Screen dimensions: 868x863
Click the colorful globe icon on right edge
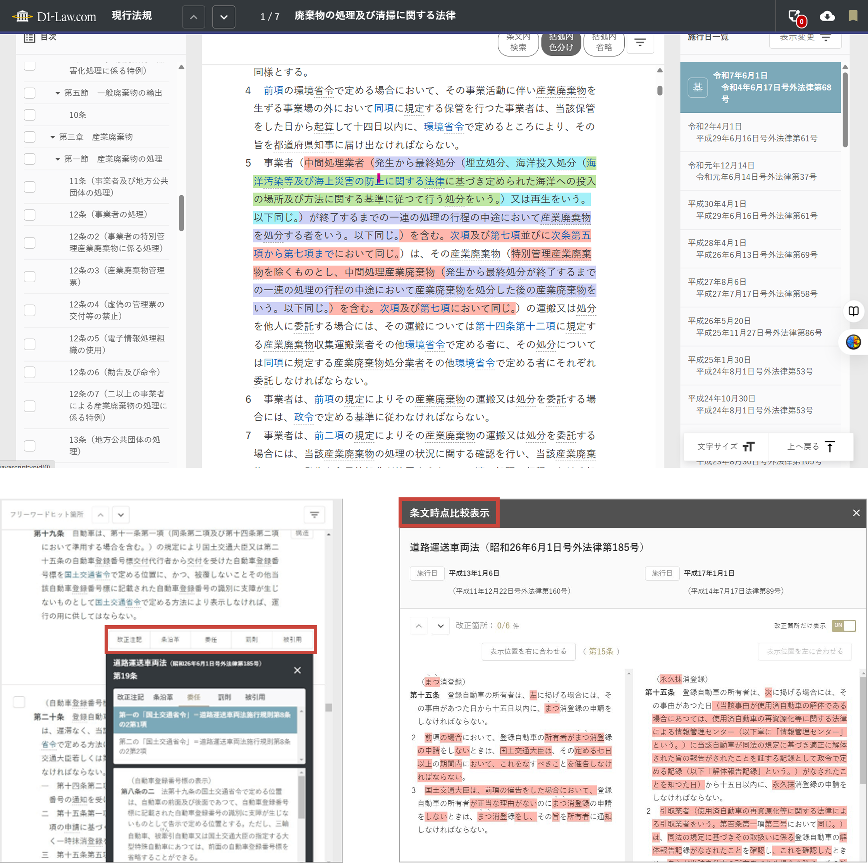tap(853, 342)
